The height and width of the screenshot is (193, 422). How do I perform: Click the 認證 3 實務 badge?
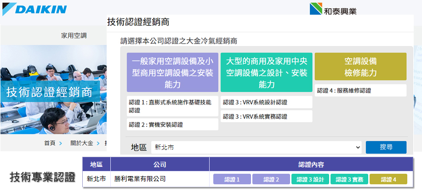(x=349, y=179)
